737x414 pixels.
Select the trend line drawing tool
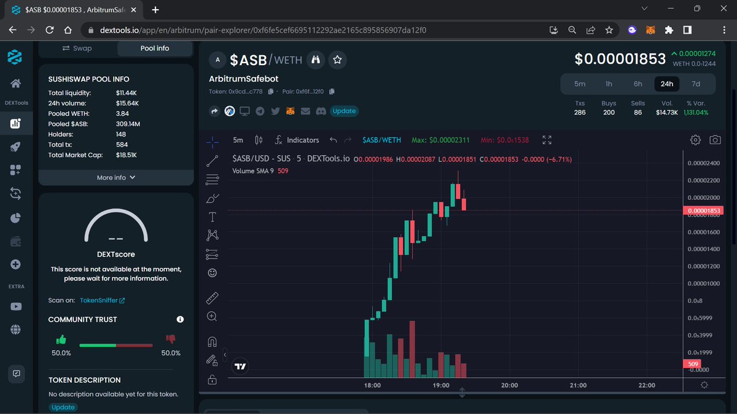[213, 161]
